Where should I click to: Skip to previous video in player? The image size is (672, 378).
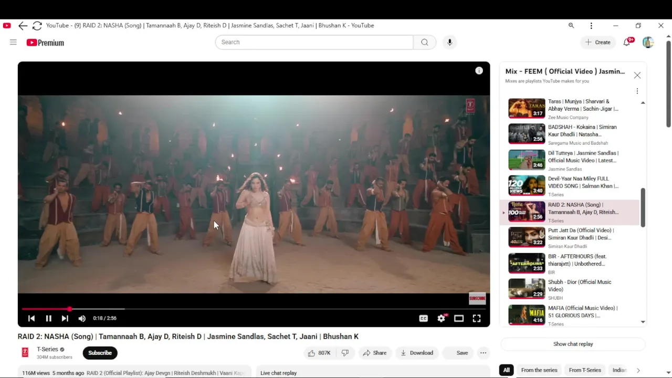tap(31, 318)
